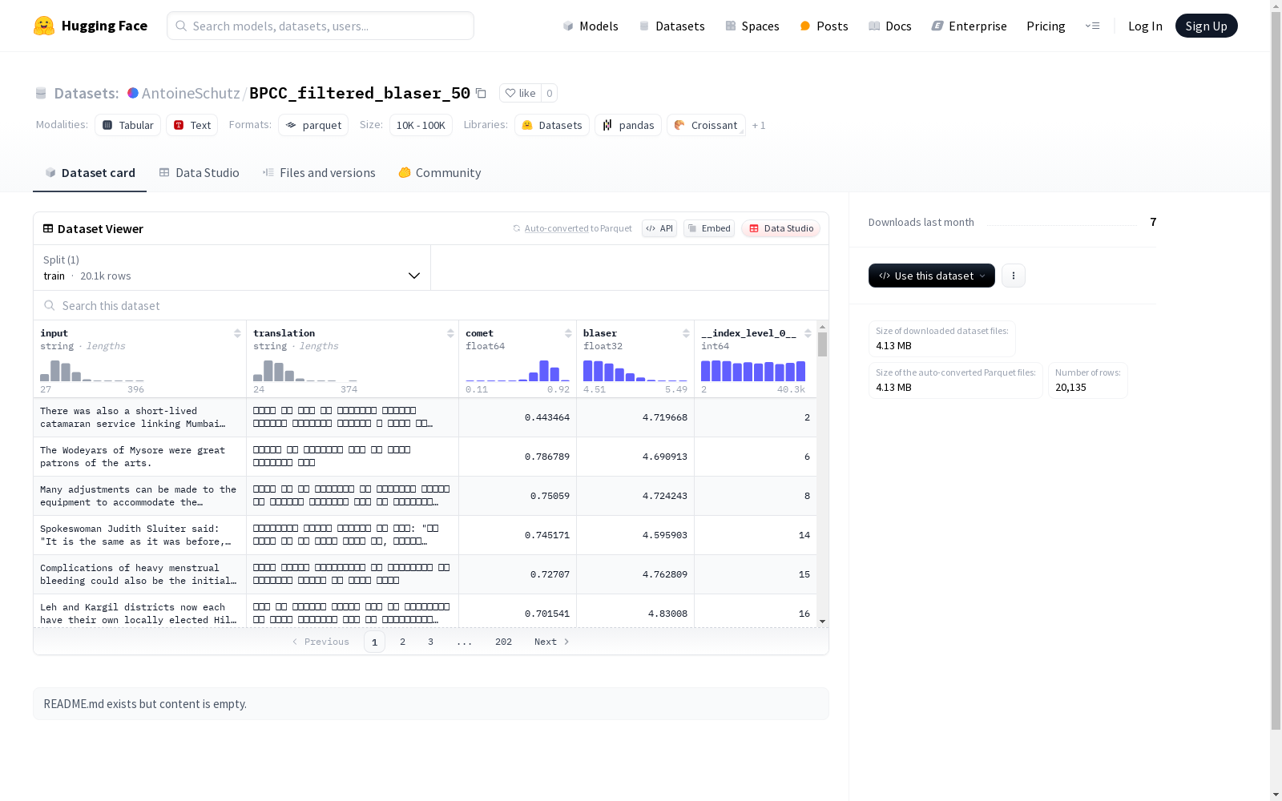The height and width of the screenshot is (801, 1282).
Task: Sort the __index_level_0__ column
Action: coord(808,333)
